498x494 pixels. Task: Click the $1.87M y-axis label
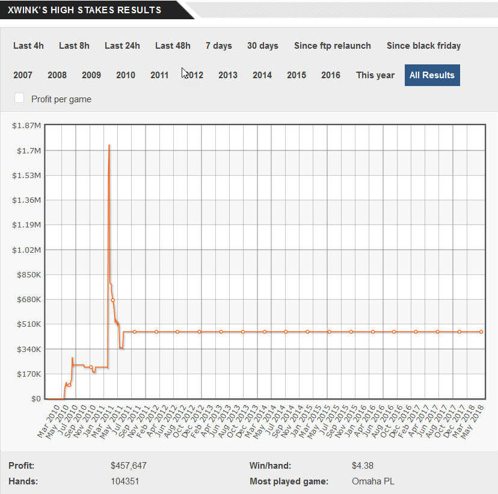[x=26, y=126]
